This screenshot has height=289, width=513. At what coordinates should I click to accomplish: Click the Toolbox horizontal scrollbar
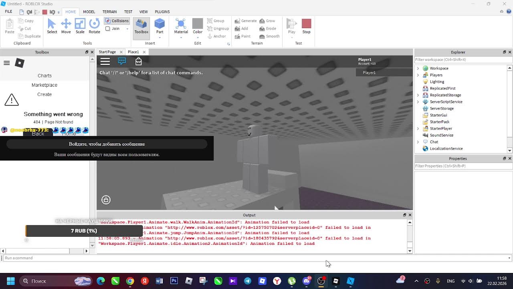[44, 251]
